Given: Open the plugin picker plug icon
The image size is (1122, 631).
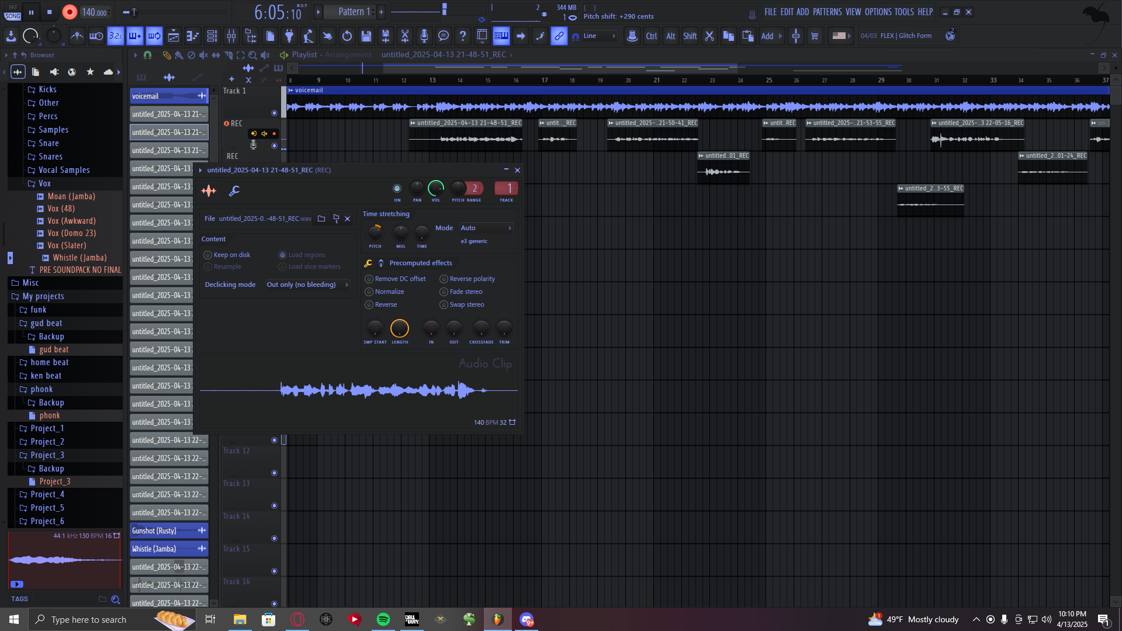Looking at the screenshot, I should (x=289, y=36).
